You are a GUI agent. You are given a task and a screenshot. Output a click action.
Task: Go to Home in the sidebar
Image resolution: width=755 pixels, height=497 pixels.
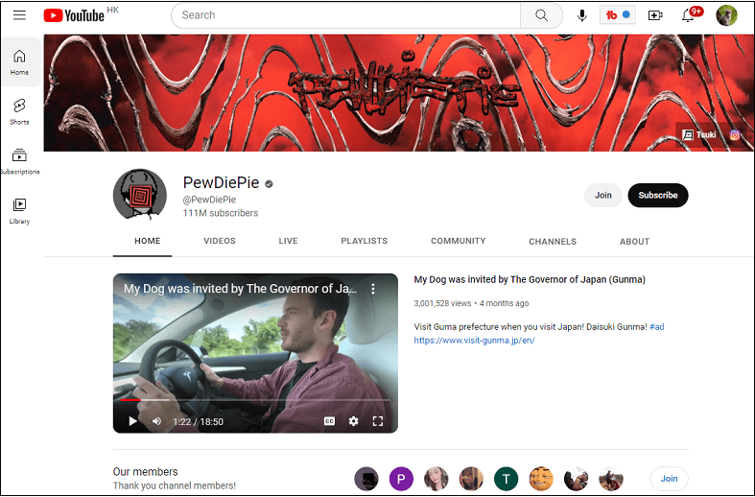click(19, 62)
